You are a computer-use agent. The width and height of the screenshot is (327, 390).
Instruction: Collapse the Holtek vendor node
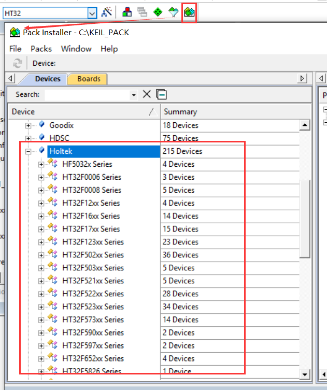(x=29, y=151)
